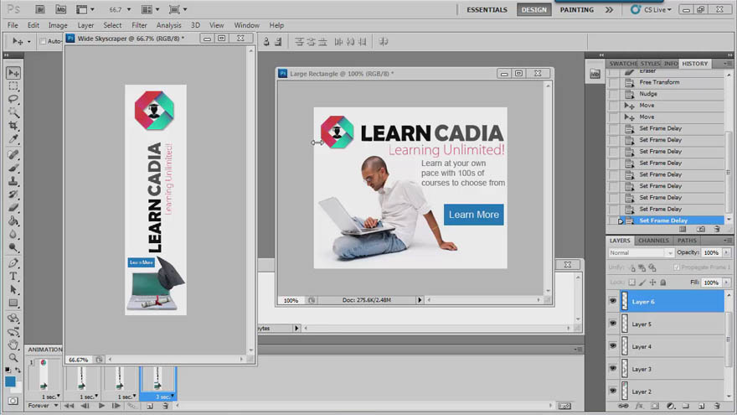Select the Horizontal Type tool
The image size is (737, 415).
(13, 276)
